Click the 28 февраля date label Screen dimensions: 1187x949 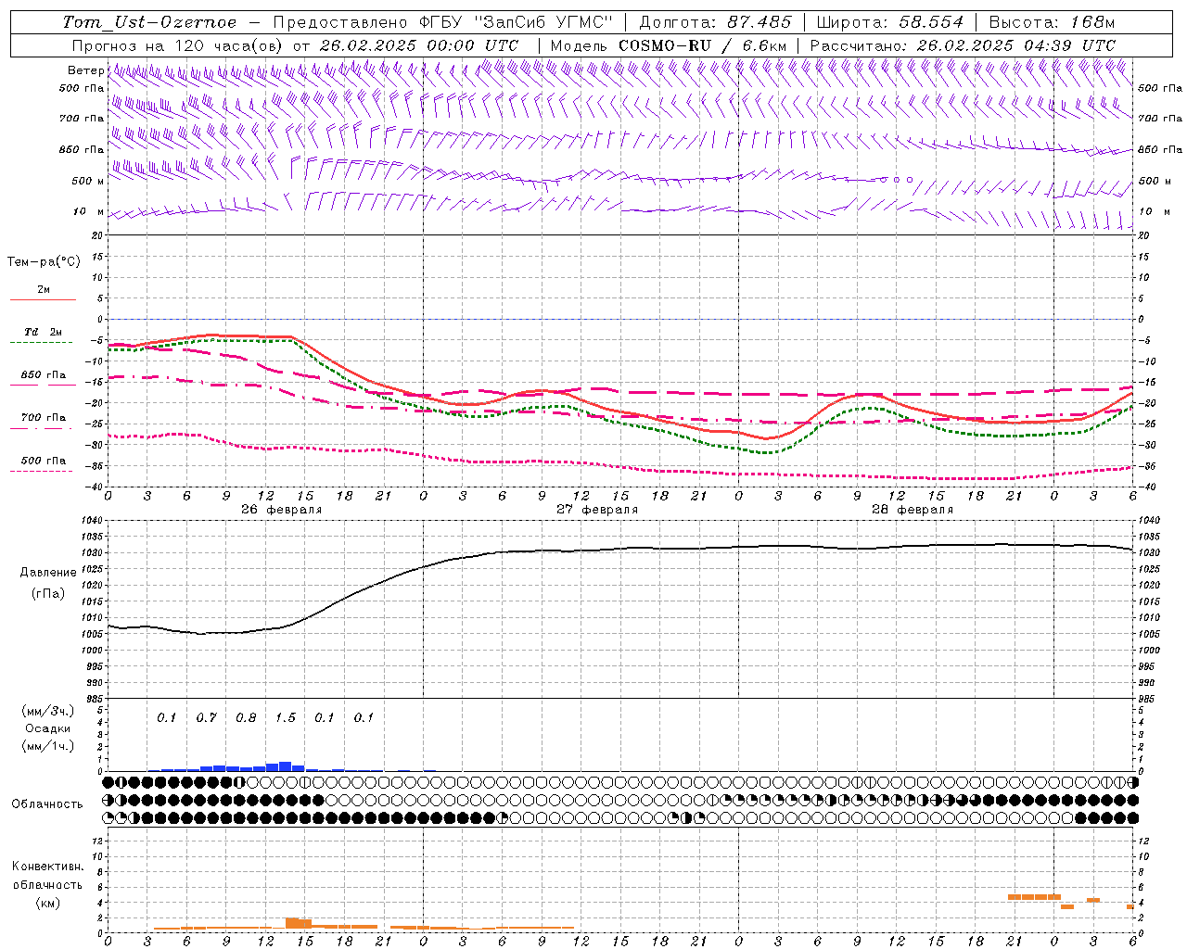tap(913, 510)
